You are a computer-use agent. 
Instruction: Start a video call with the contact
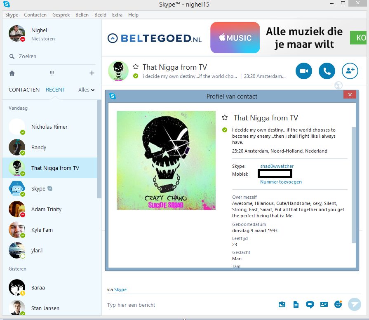point(304,71)
